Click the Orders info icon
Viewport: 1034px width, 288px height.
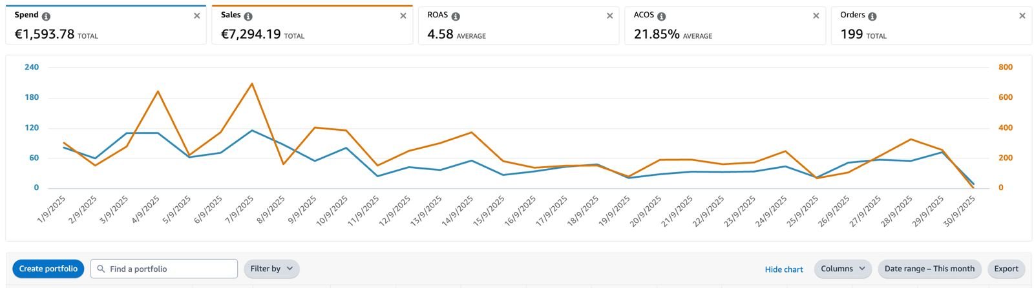coord(872,16)
